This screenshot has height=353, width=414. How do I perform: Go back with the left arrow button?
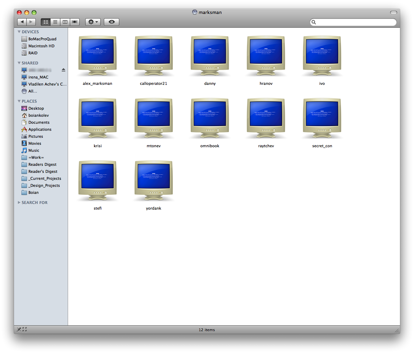coord(22,22)
